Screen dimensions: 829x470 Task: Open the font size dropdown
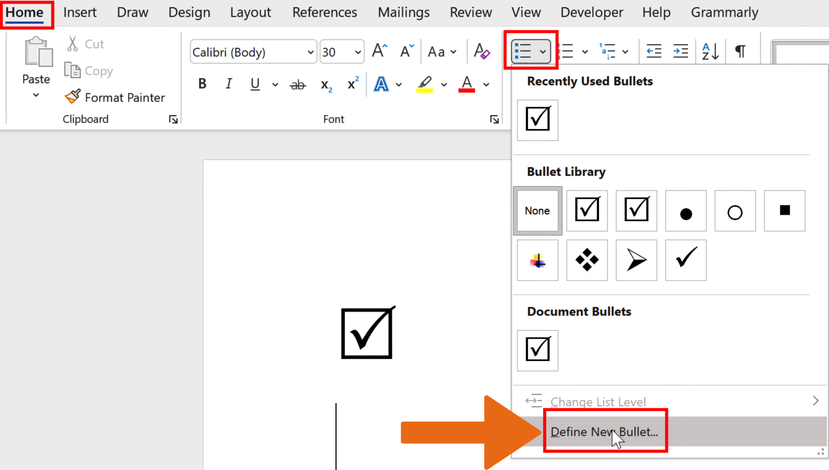click(x=357, y=51)
